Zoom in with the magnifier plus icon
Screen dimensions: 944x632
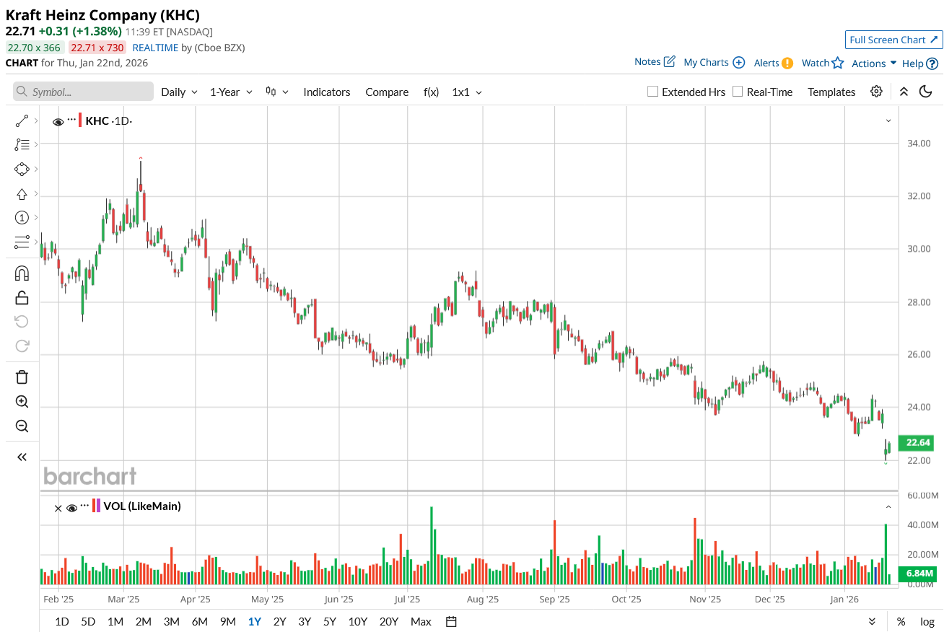[22, 402]
